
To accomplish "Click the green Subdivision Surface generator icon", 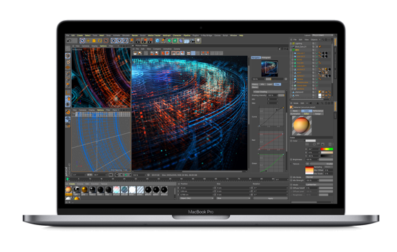I will pyautogui.click(x=169, y=41).
